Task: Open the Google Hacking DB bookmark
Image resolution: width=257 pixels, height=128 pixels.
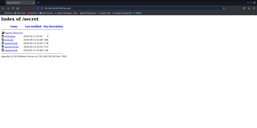Action: point(121,13)
